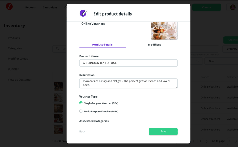Open the Reports menu in top navigation

(30, 7)
